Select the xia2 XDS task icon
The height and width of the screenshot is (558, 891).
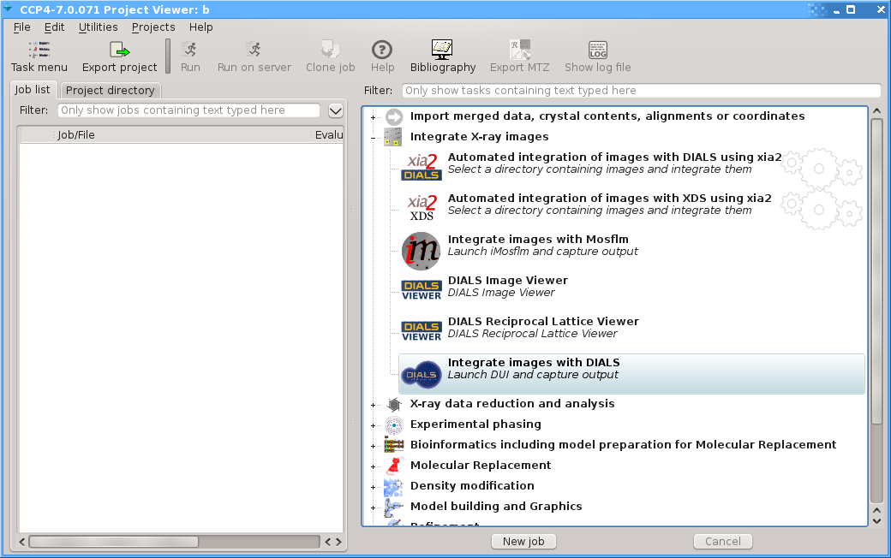422,206
